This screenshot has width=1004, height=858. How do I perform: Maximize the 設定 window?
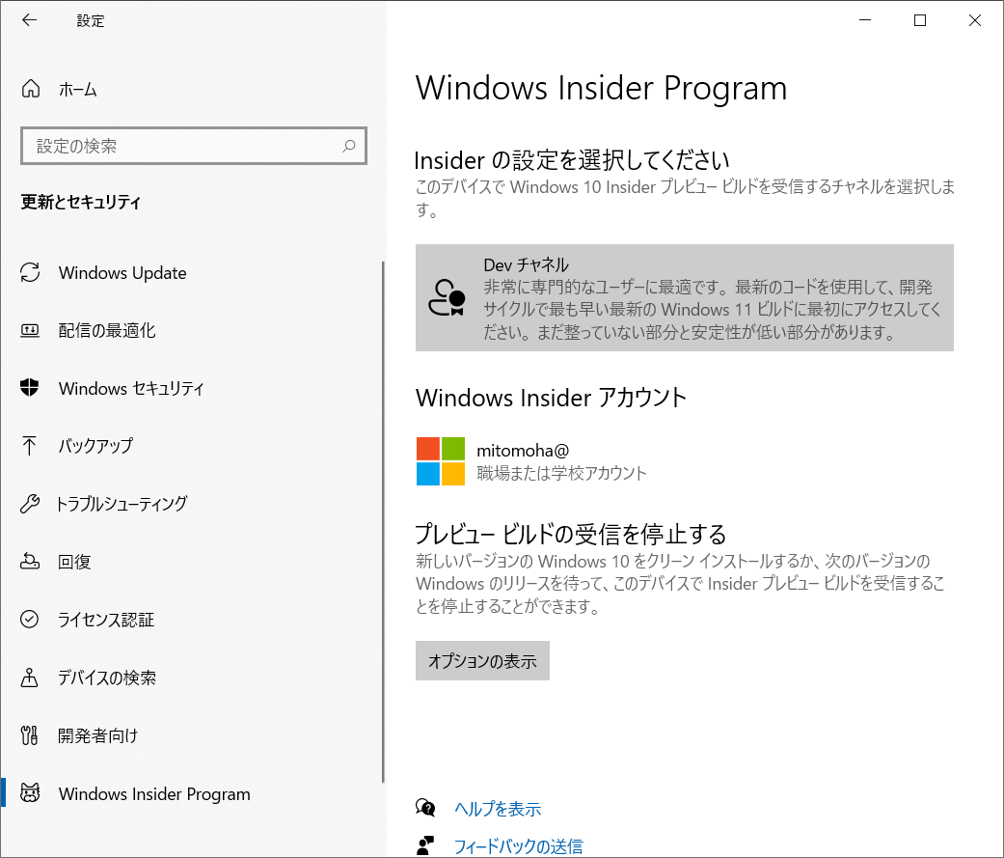click(x=920, y=20)
